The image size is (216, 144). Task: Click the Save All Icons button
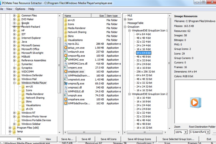pyautogui.click(x=109, y=139)
